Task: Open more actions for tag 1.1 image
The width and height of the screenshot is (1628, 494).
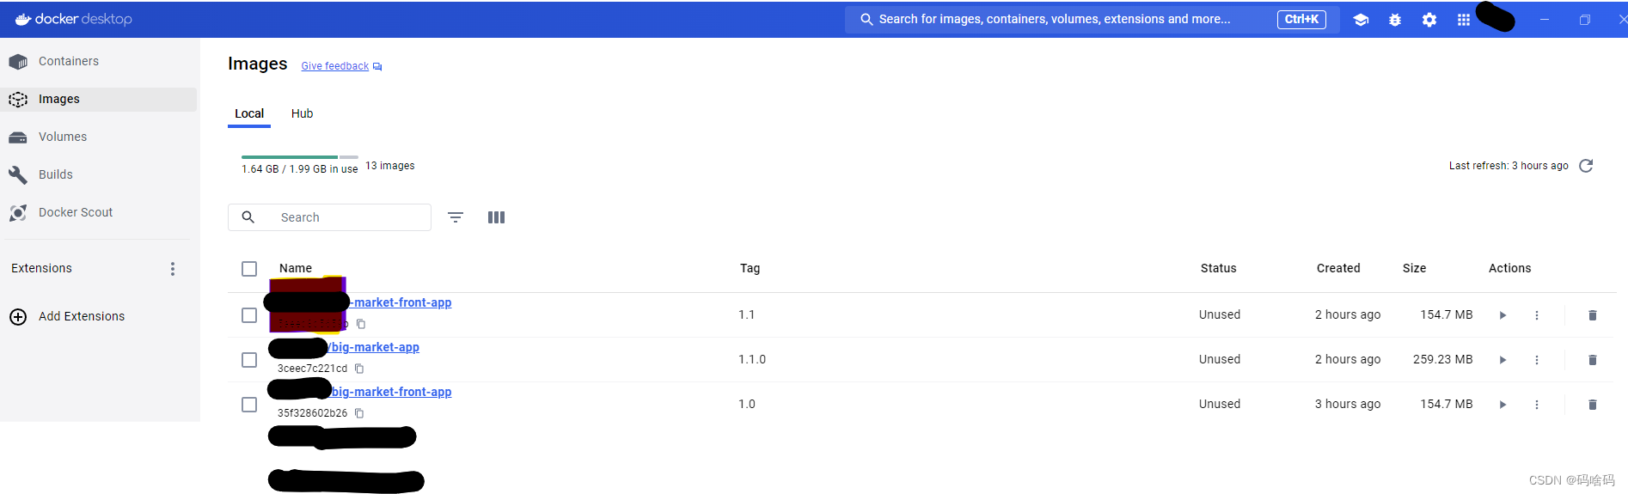Action: point(1537,315)
